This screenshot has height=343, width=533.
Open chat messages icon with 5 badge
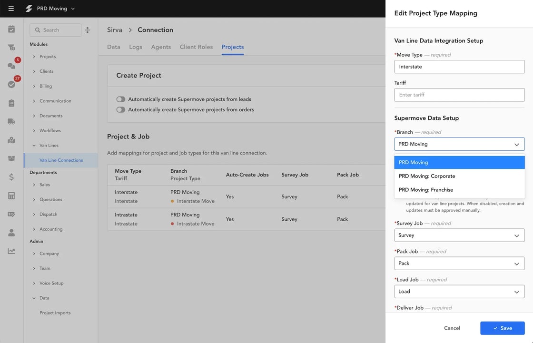[x=11, y=66]
